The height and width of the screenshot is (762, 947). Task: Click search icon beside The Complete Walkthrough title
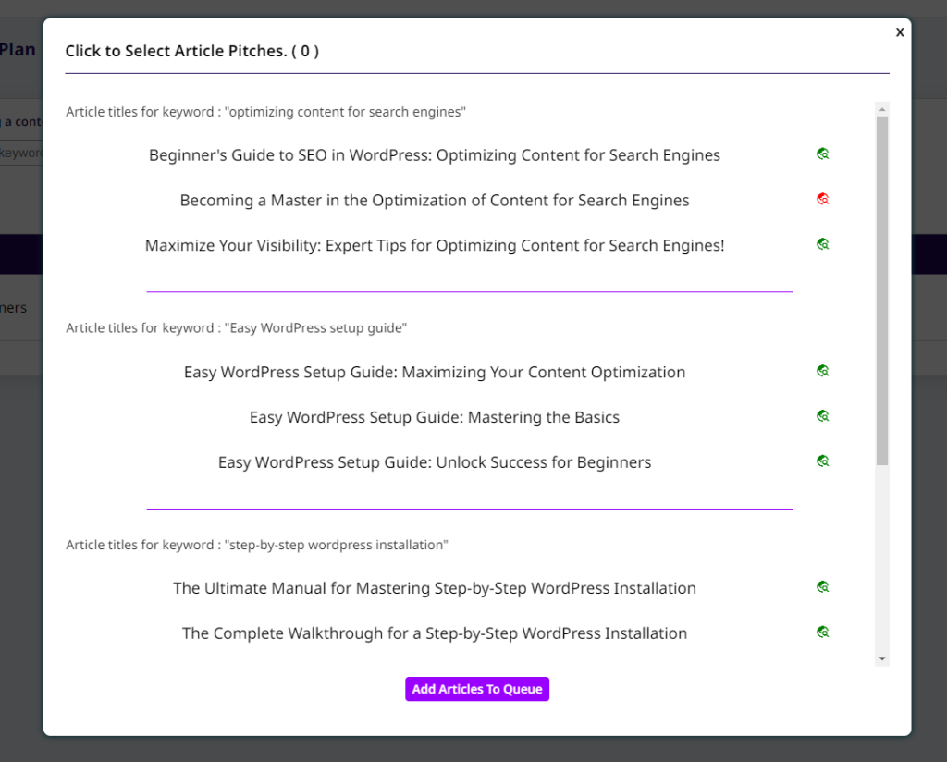coord(822,633)
